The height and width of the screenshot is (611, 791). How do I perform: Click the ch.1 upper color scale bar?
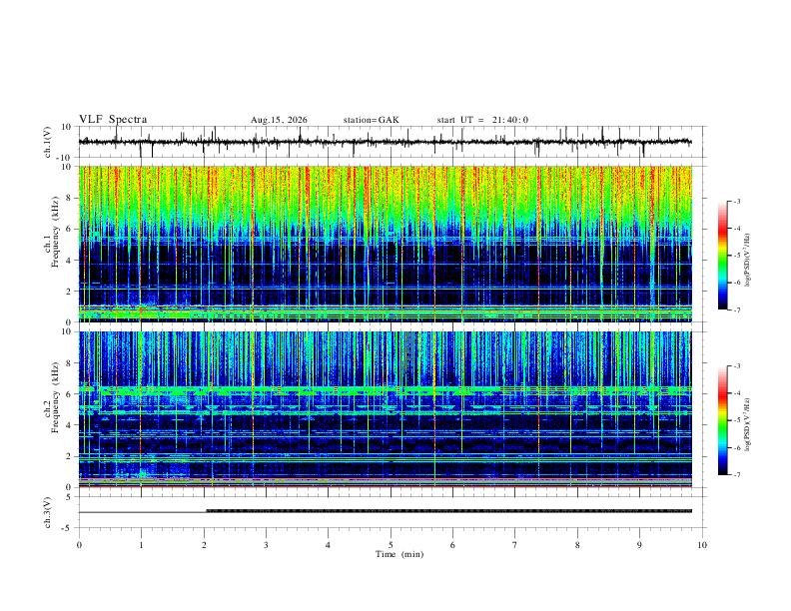[x=722, y=256]
